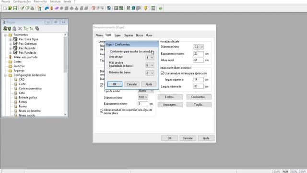Click the expand tree icon in Projeto panel
The height and width of the screenshot is (173, 307).
pyautogui.click(x=25, y=29)
